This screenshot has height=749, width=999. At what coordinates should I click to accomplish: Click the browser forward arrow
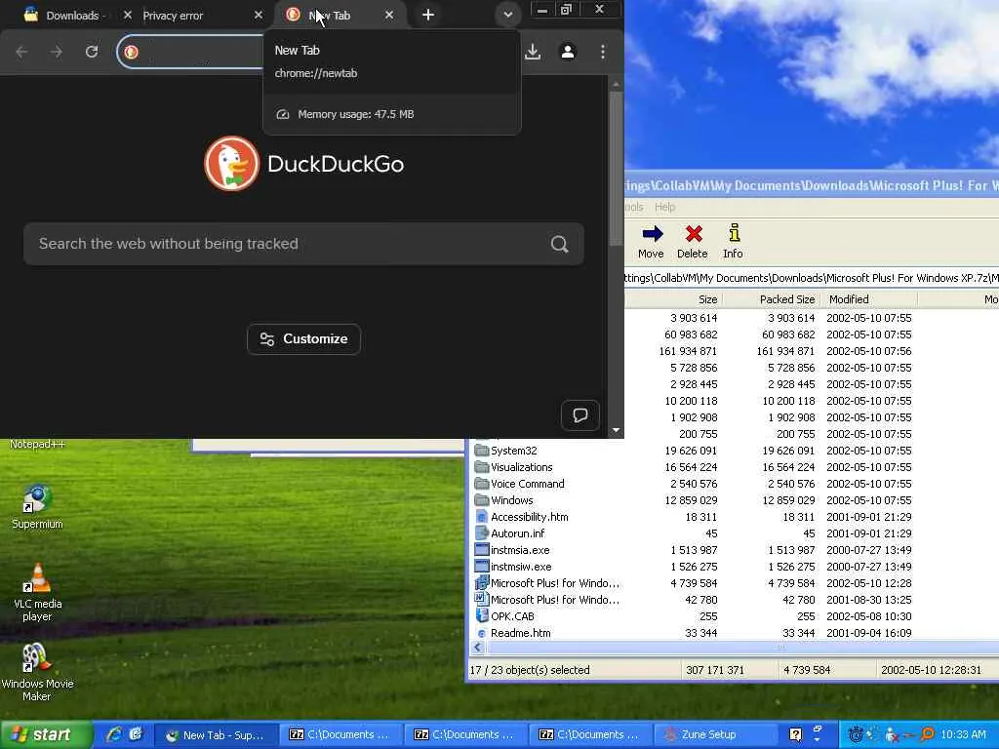[x=57, y=52]
